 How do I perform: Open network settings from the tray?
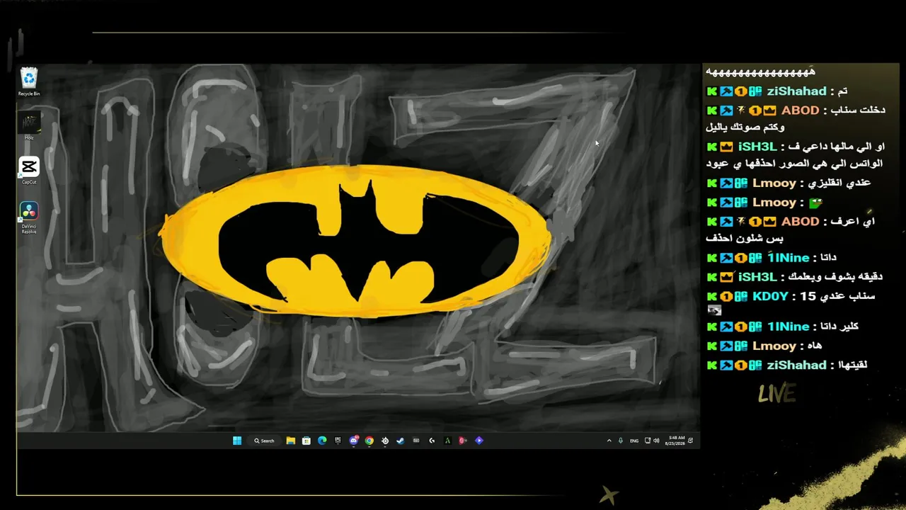(x=648, y=441)
